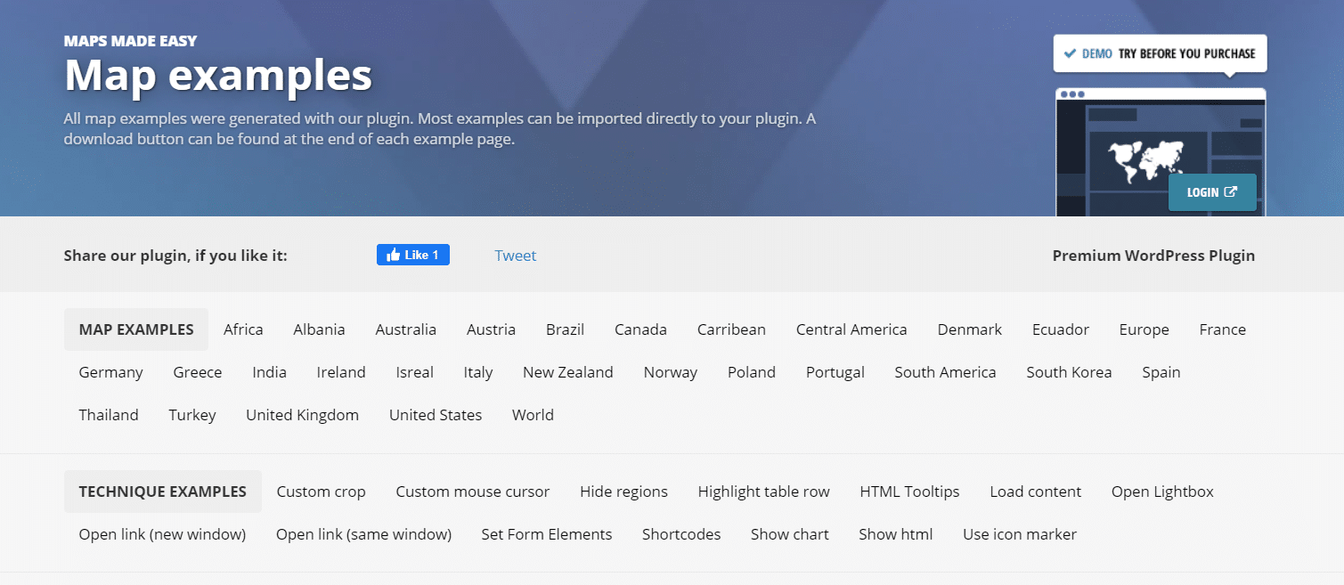1344x585 pixels.
Task: Select the MAP EXAMPLES heading tab
Action: pyautogui.click(x=136, y=329)
